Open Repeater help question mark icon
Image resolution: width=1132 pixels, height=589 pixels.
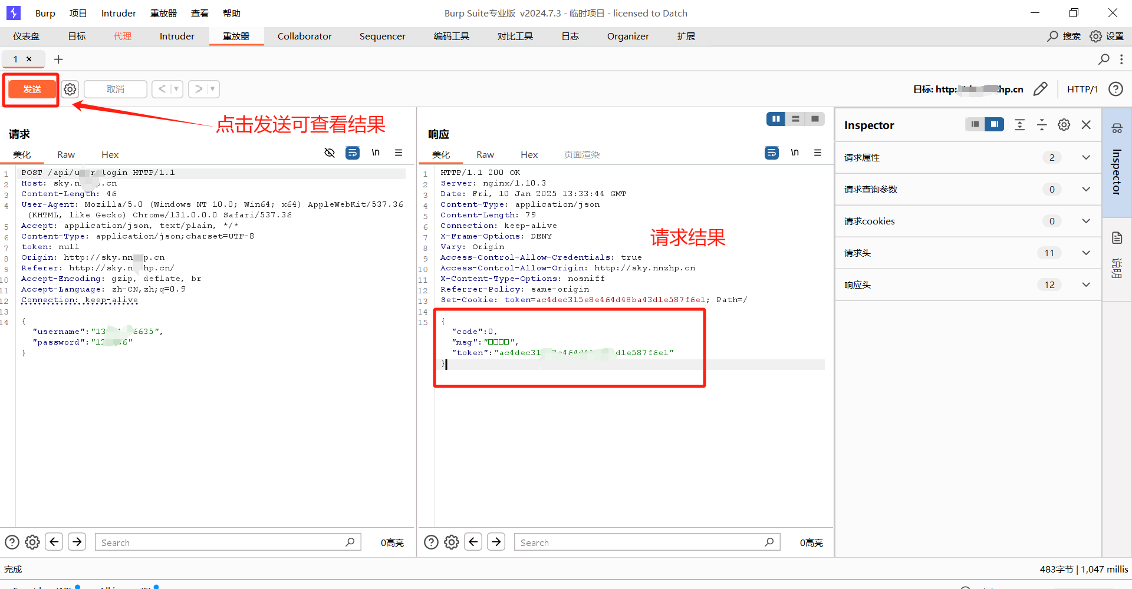pyautogui.click(x=1115, y=89)
